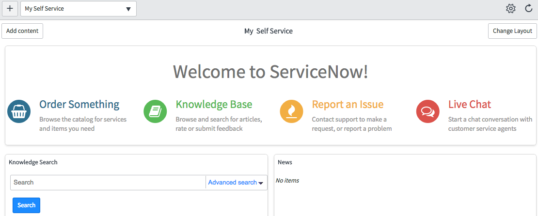Screen dimensions: 538x216
Task: Select the Knowledge Search widget header
Action: point(33,162)
